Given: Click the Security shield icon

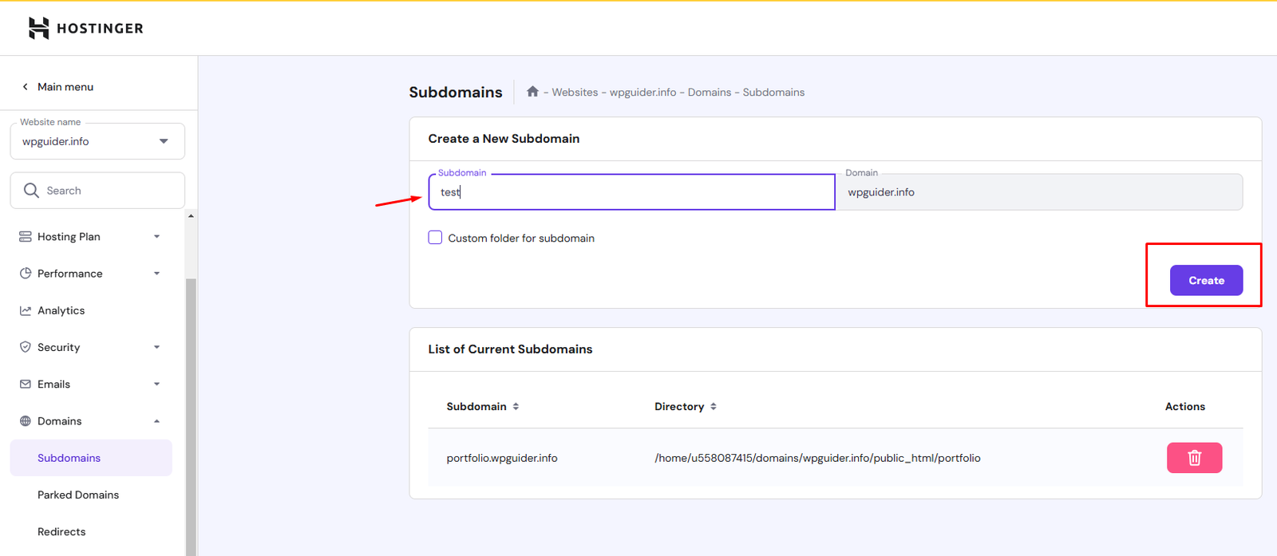Looking at the screenshot, I should click(26, 347).
